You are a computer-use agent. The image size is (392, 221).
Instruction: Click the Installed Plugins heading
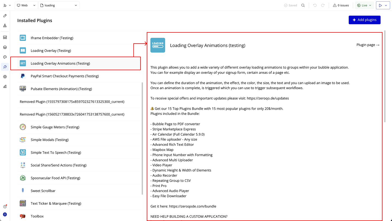coord(35,20)
